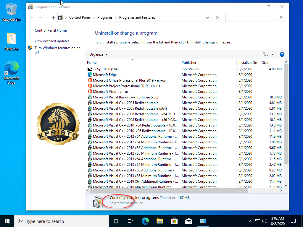The image size is (303, 227).
Task: Click Programs and Features breadcrumb
Action: point(137,17)
